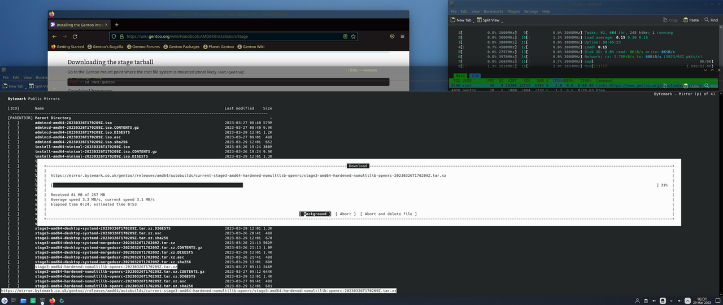Open Plugins menu in htop Konsole
723x305 pixels.
pyautogui.click(x=513, y=11)
